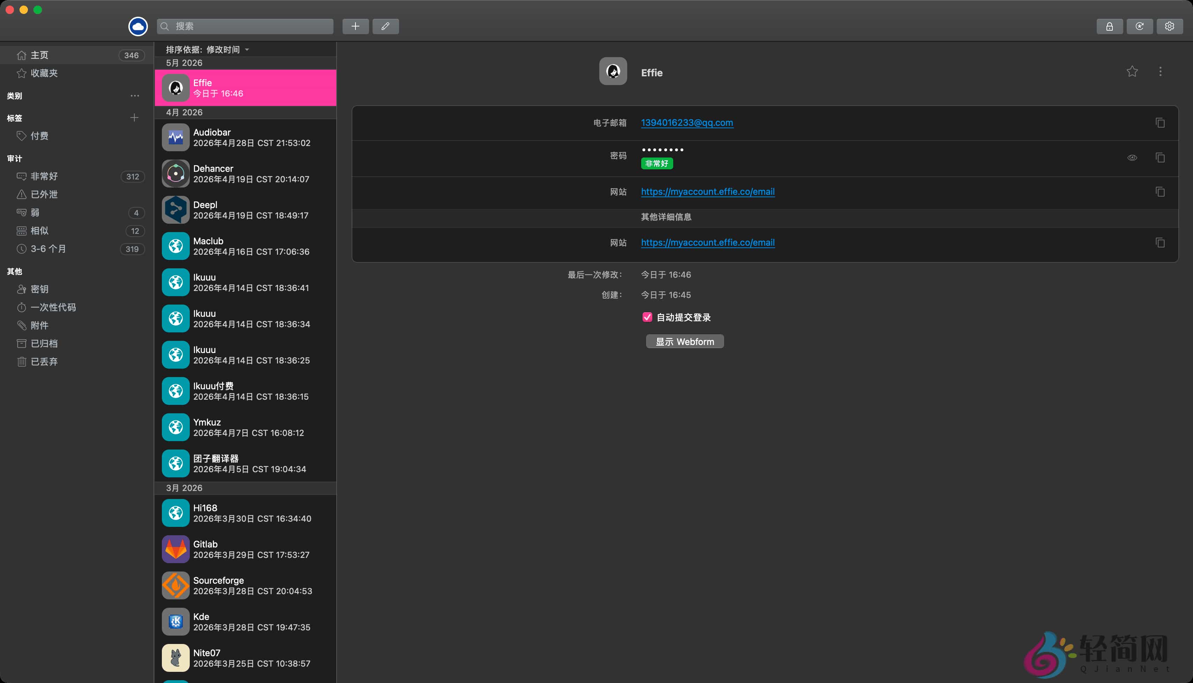1193x683 pixels.
Task: Select 已归档 in the sidebar
Action: 77,344
